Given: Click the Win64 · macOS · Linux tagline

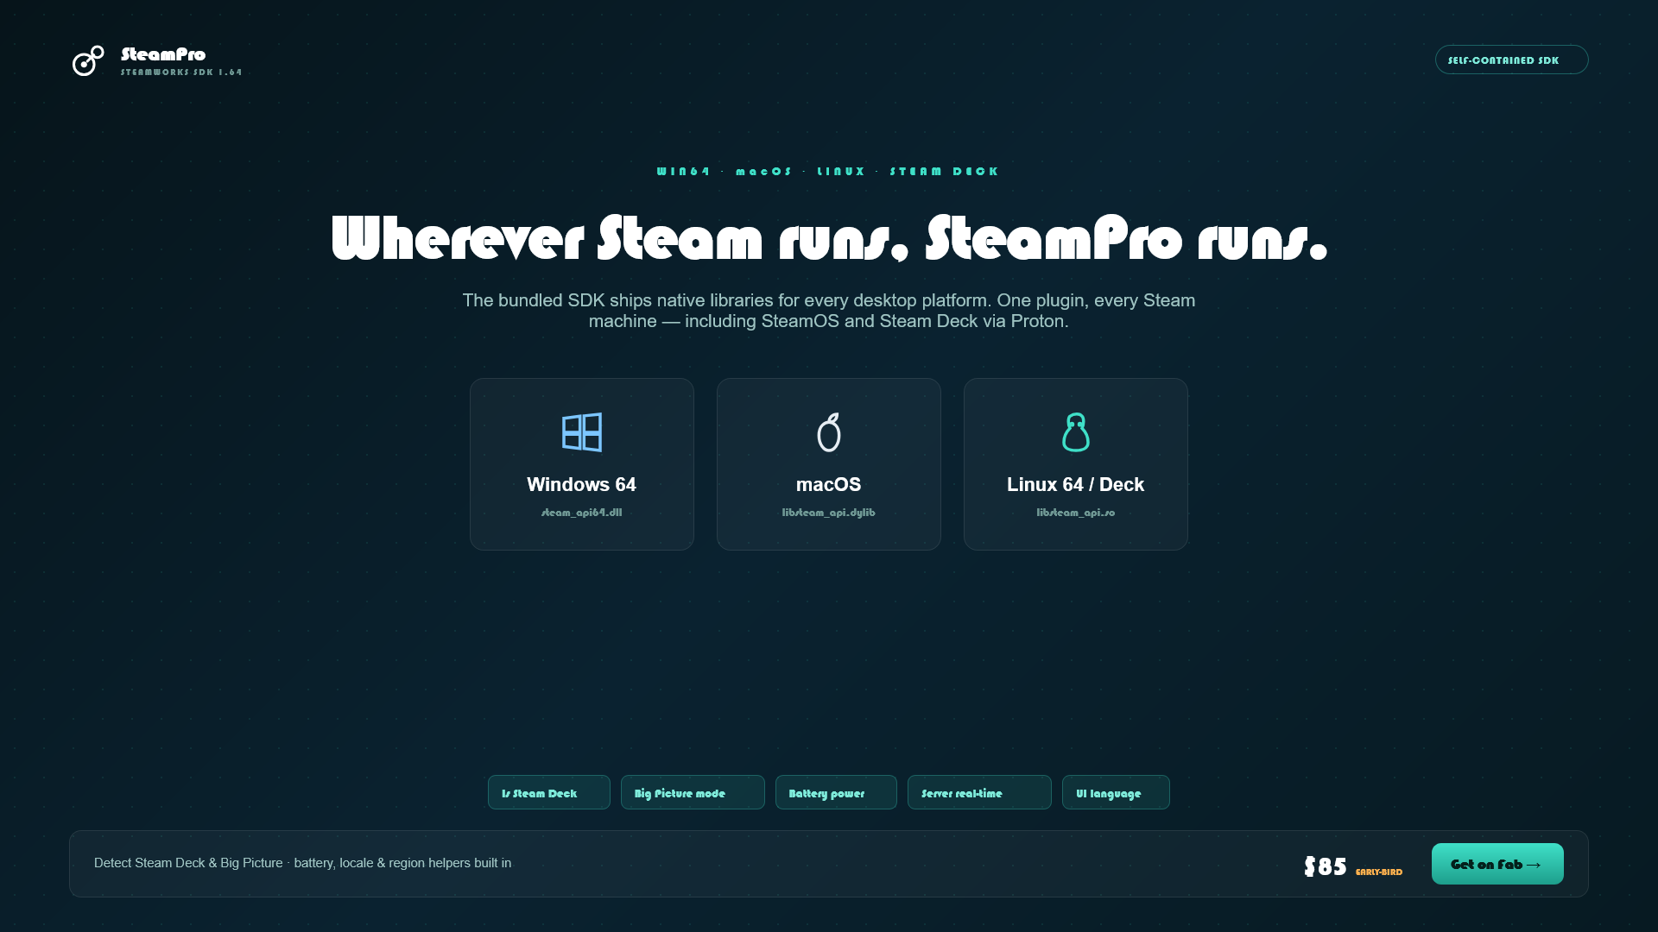Looking at the screenshot, I should pyautogui.click(x=829, y=172).
